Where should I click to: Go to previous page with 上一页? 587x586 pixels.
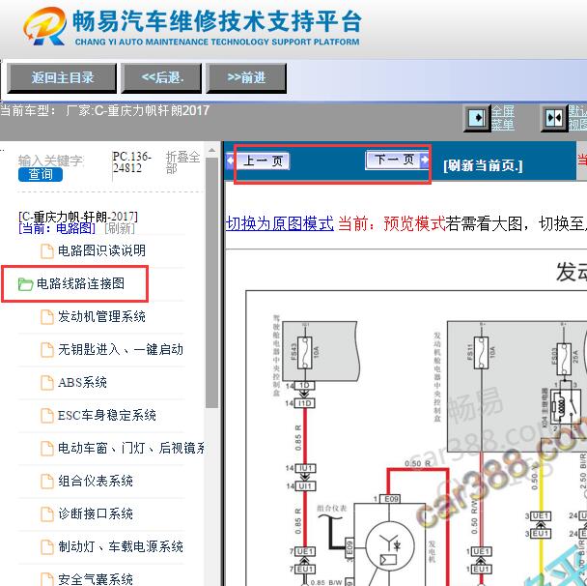(259, 161)
